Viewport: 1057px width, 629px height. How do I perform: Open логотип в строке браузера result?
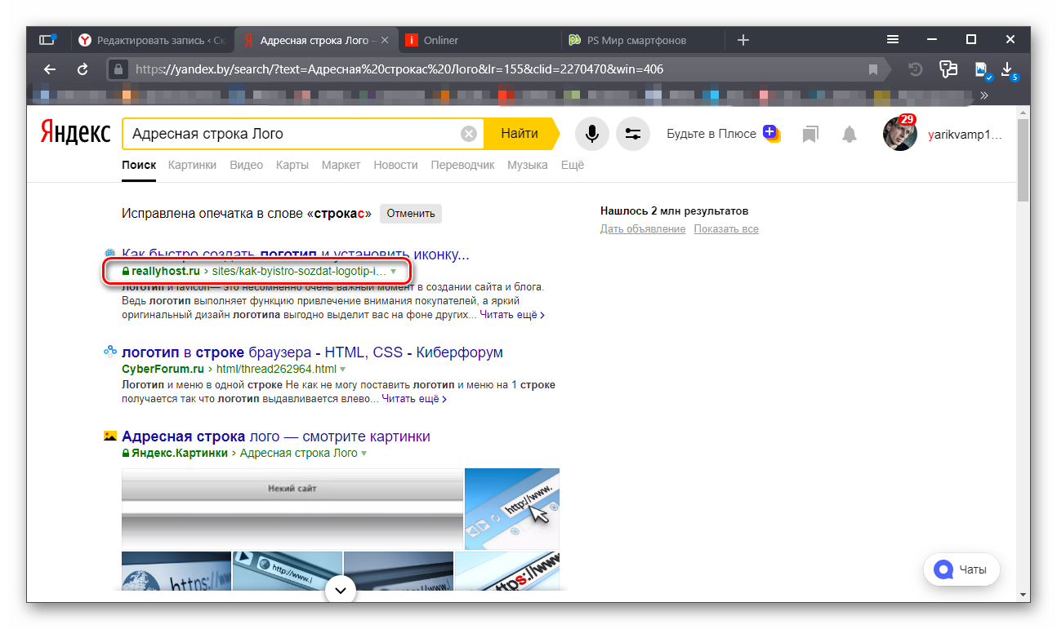click(312, 352)
